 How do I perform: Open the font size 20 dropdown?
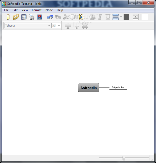tap(56, 26)
